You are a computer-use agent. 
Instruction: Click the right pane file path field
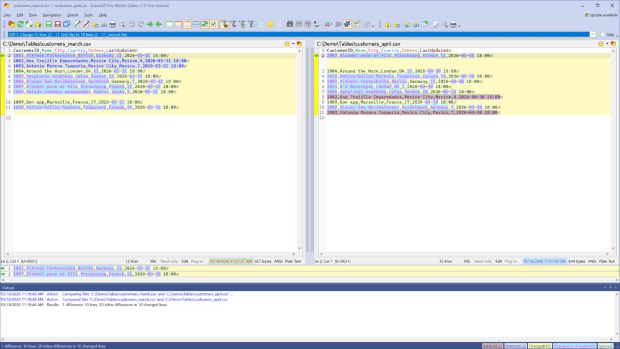point(456,44)
